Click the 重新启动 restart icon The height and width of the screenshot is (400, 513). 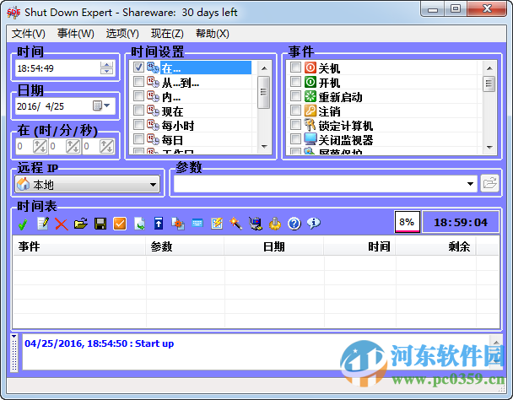tap(310, 96)
